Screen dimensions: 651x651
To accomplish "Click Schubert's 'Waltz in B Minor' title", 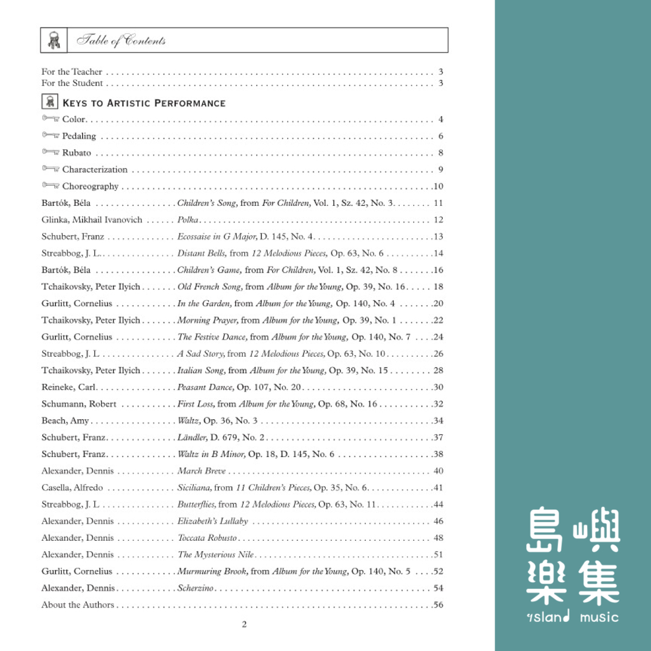I will (x=211, y=454).
